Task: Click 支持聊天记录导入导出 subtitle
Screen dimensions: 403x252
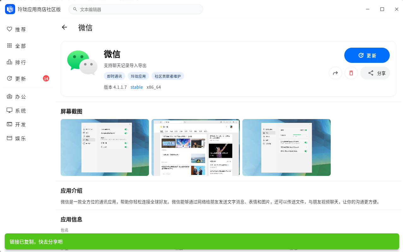Action: [125, 66]
